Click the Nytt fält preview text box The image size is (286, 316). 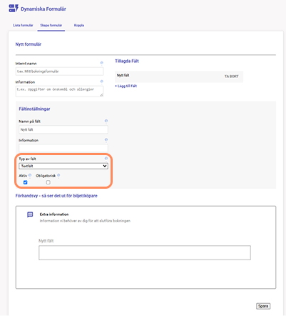[145, 252]
